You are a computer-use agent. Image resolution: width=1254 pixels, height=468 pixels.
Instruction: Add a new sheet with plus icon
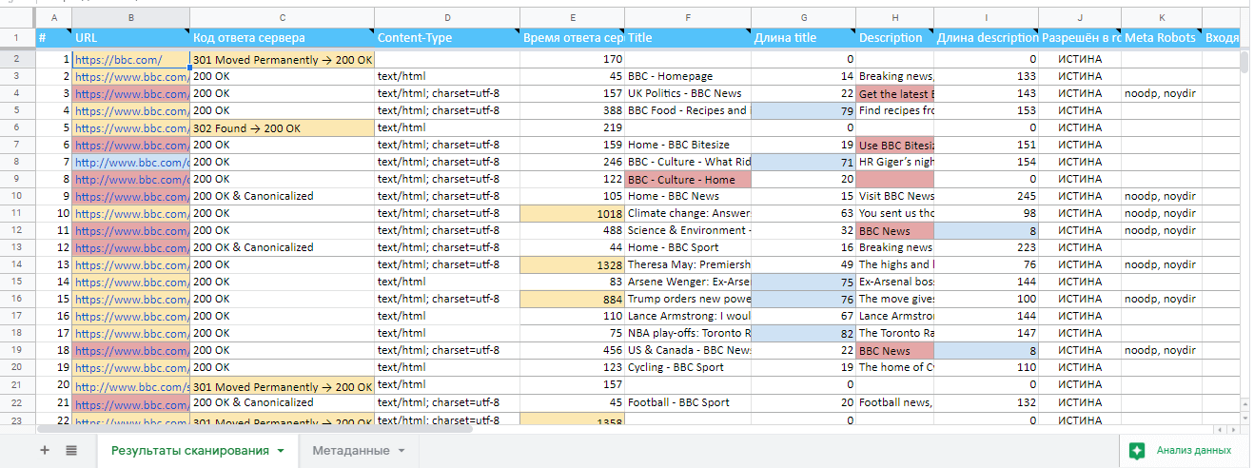pos(45,451)
